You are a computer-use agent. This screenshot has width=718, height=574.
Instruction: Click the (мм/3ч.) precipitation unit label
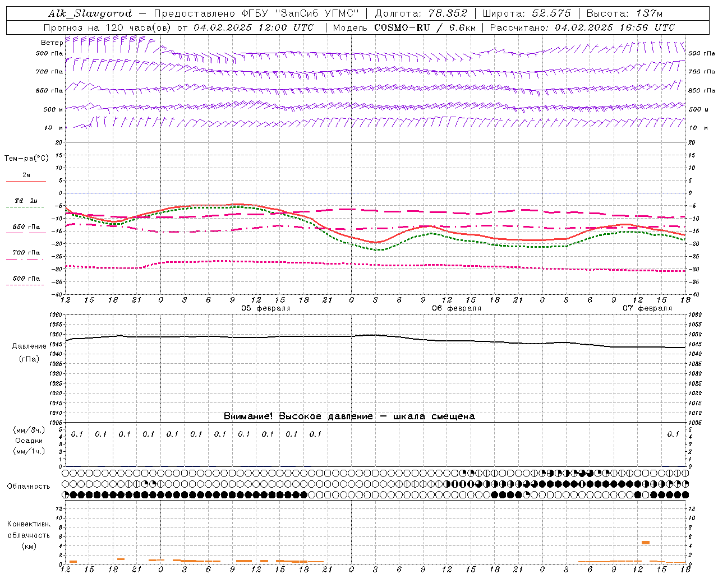point(29,430)
